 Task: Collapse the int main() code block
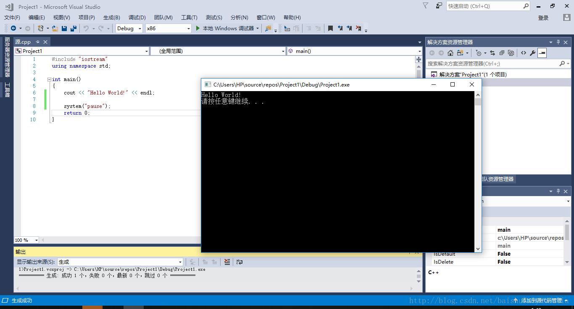point(49,79)
